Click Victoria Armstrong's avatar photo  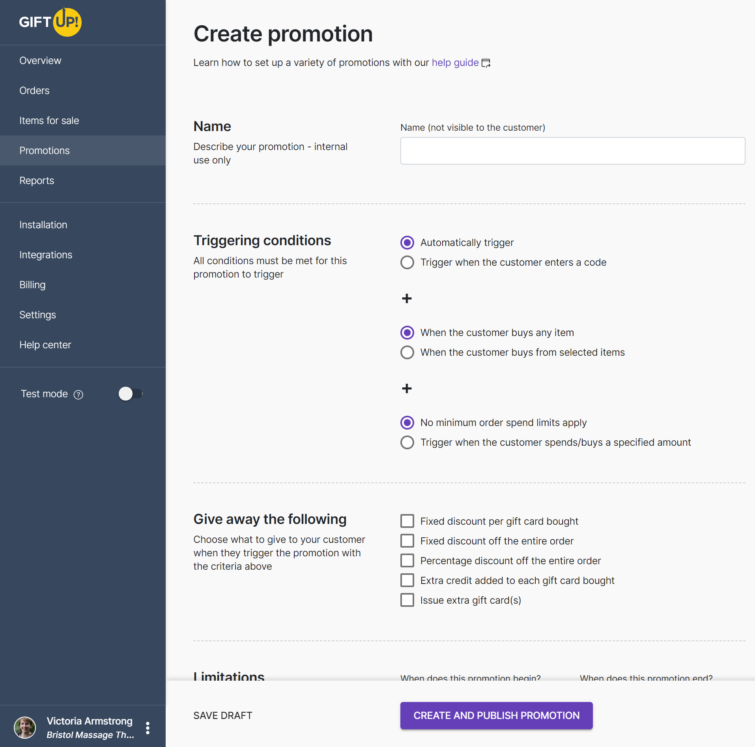pos(25,728)
